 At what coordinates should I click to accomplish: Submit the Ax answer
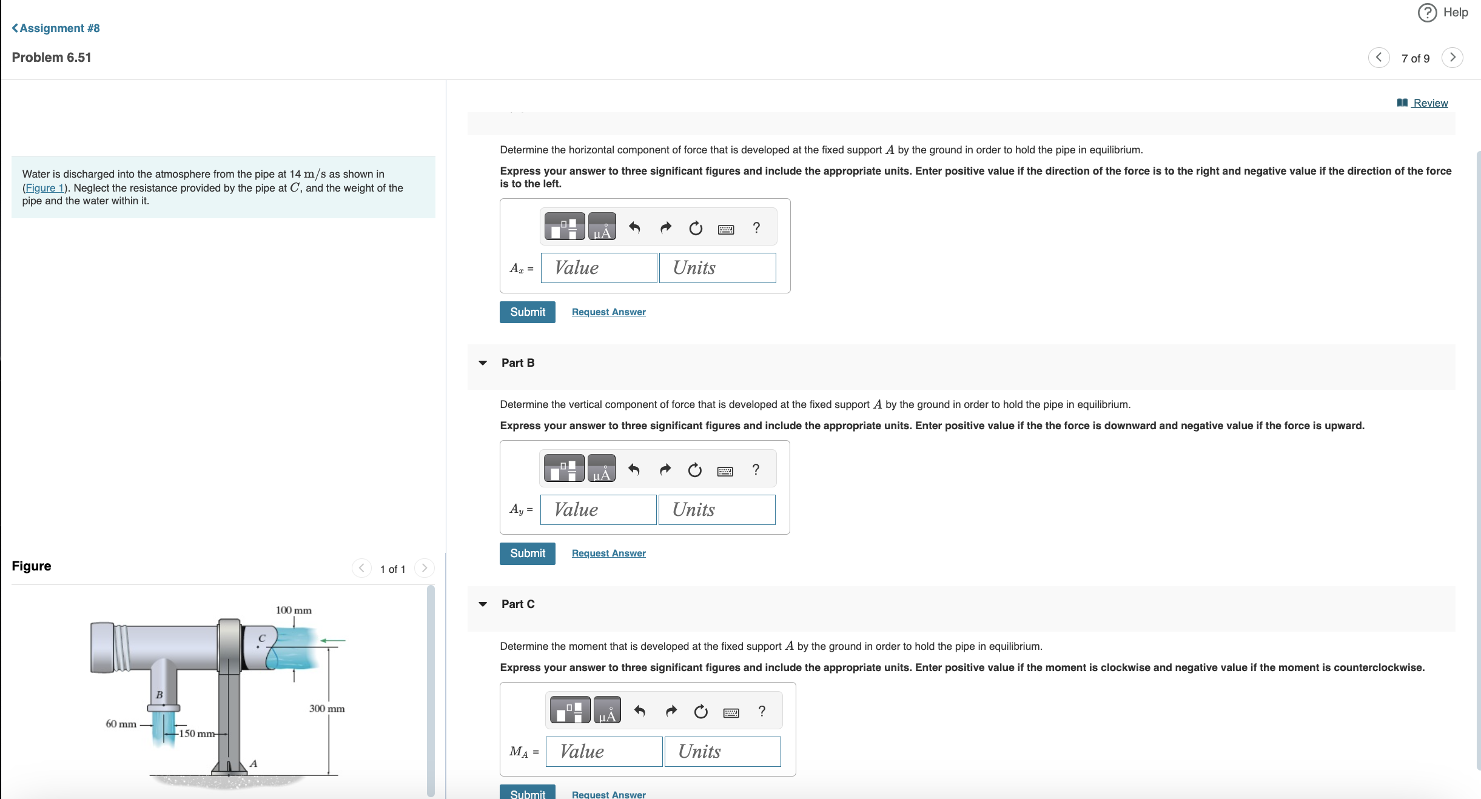(x=527, y=312)
